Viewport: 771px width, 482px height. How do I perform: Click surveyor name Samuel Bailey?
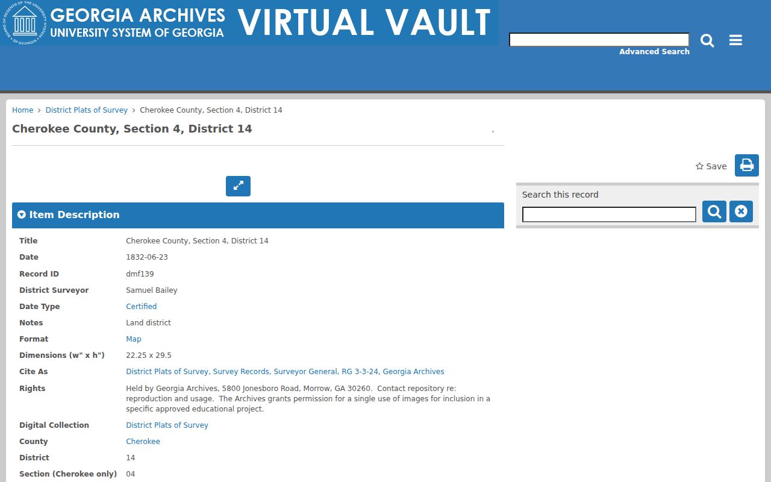[x=152, y=290]
